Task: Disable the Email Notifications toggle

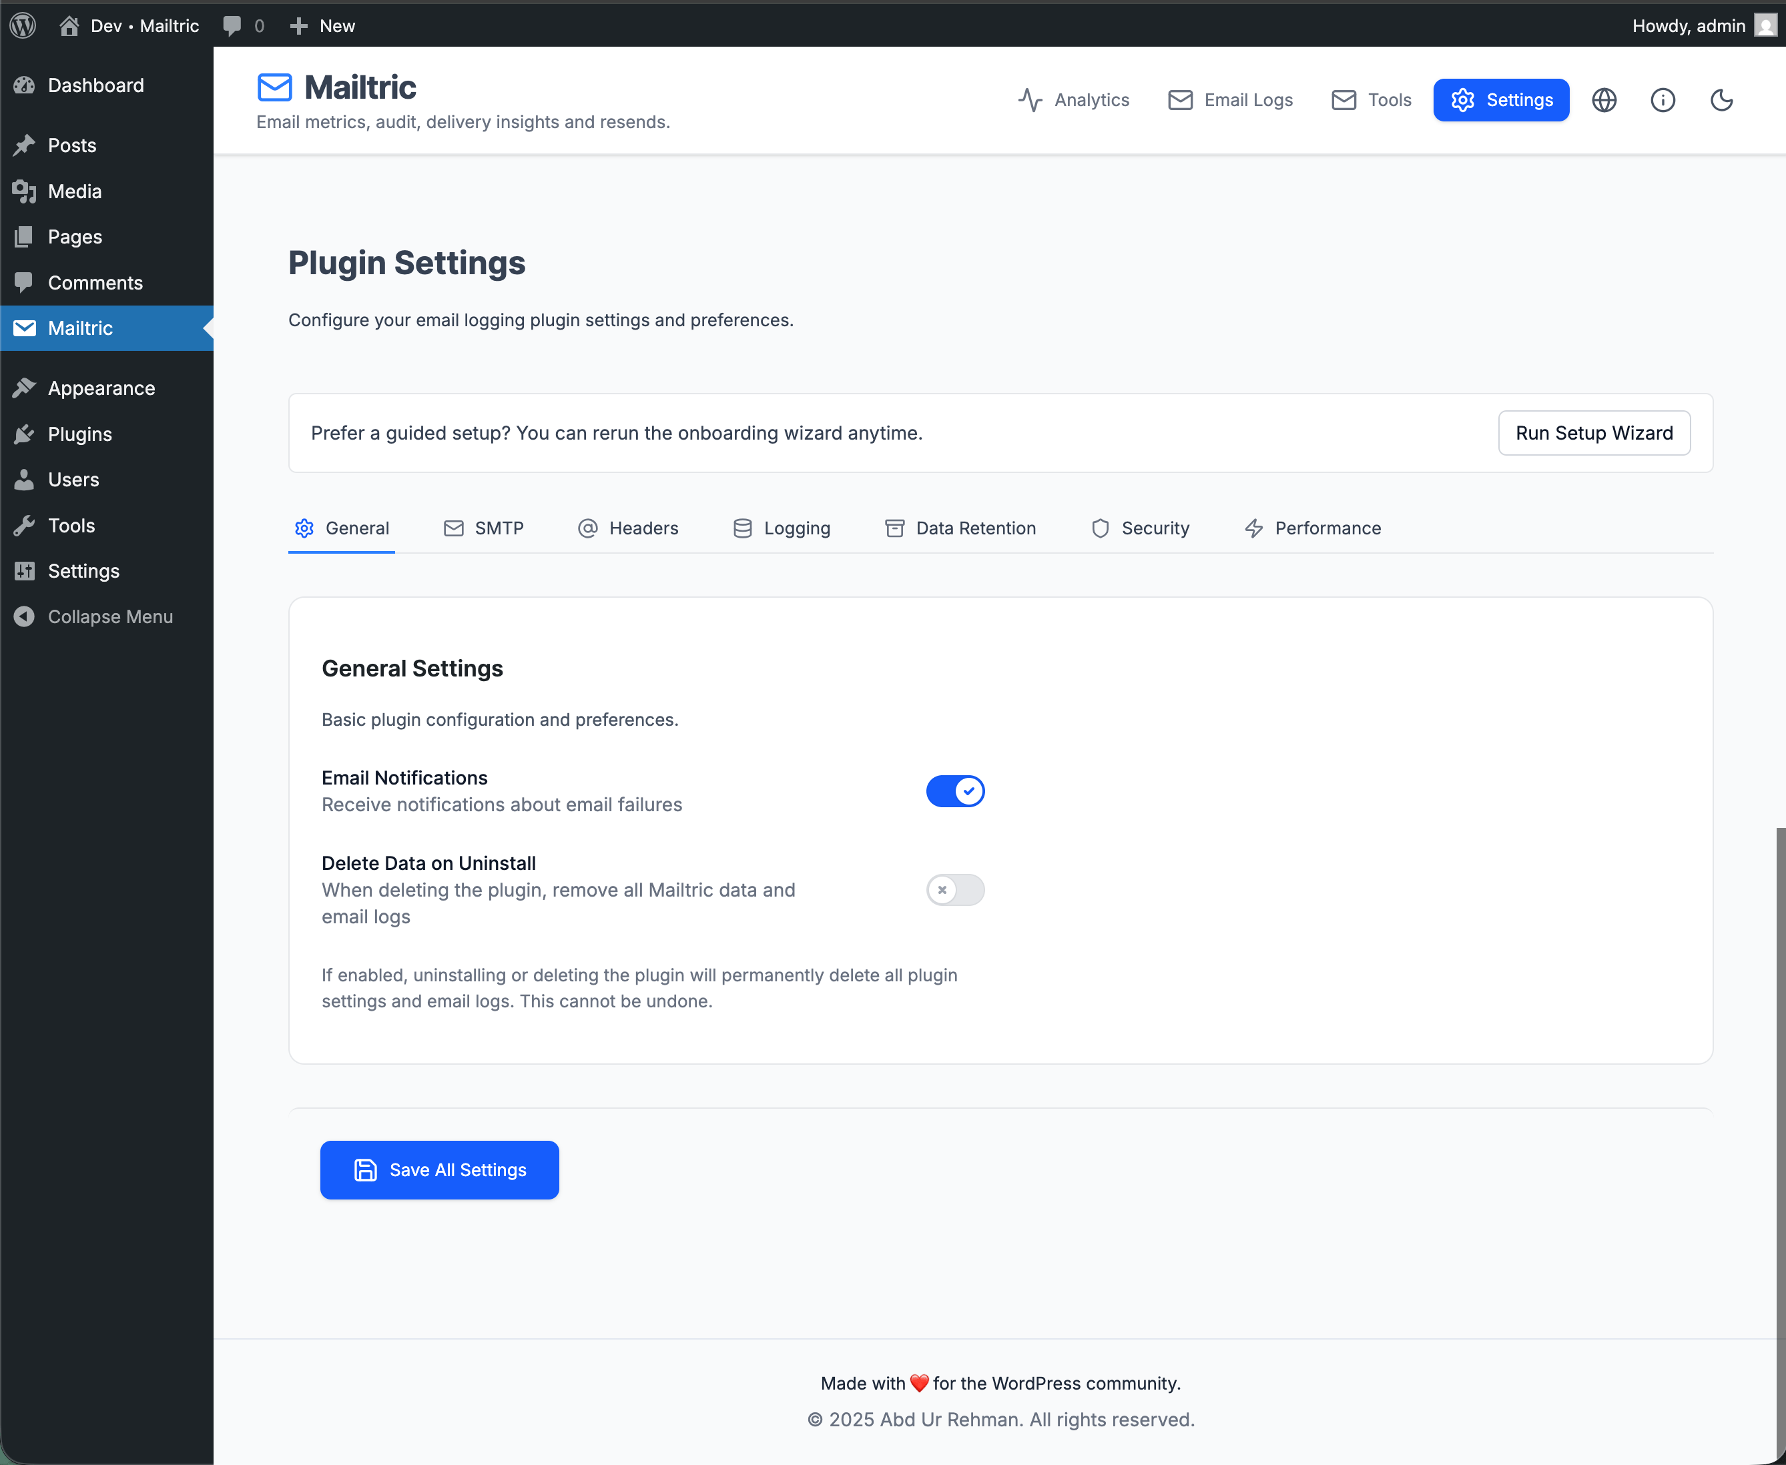Action: pyautogui.click(x=954, y=791)
